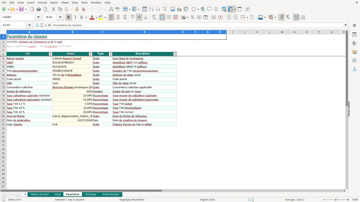
Task: Increase indent icon
Action: 229,17
